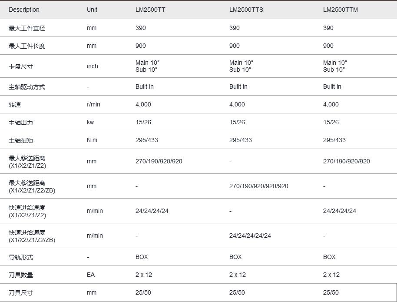
Task: Click the 24/24/24/24/24 value cell
Action: tap(250, 236)
